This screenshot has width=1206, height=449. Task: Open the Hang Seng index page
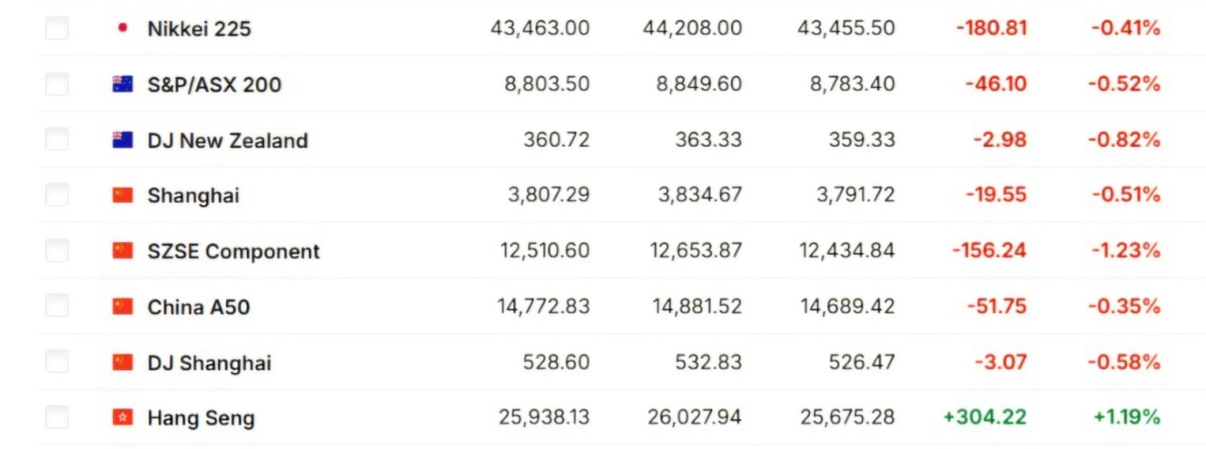[201, 418]
